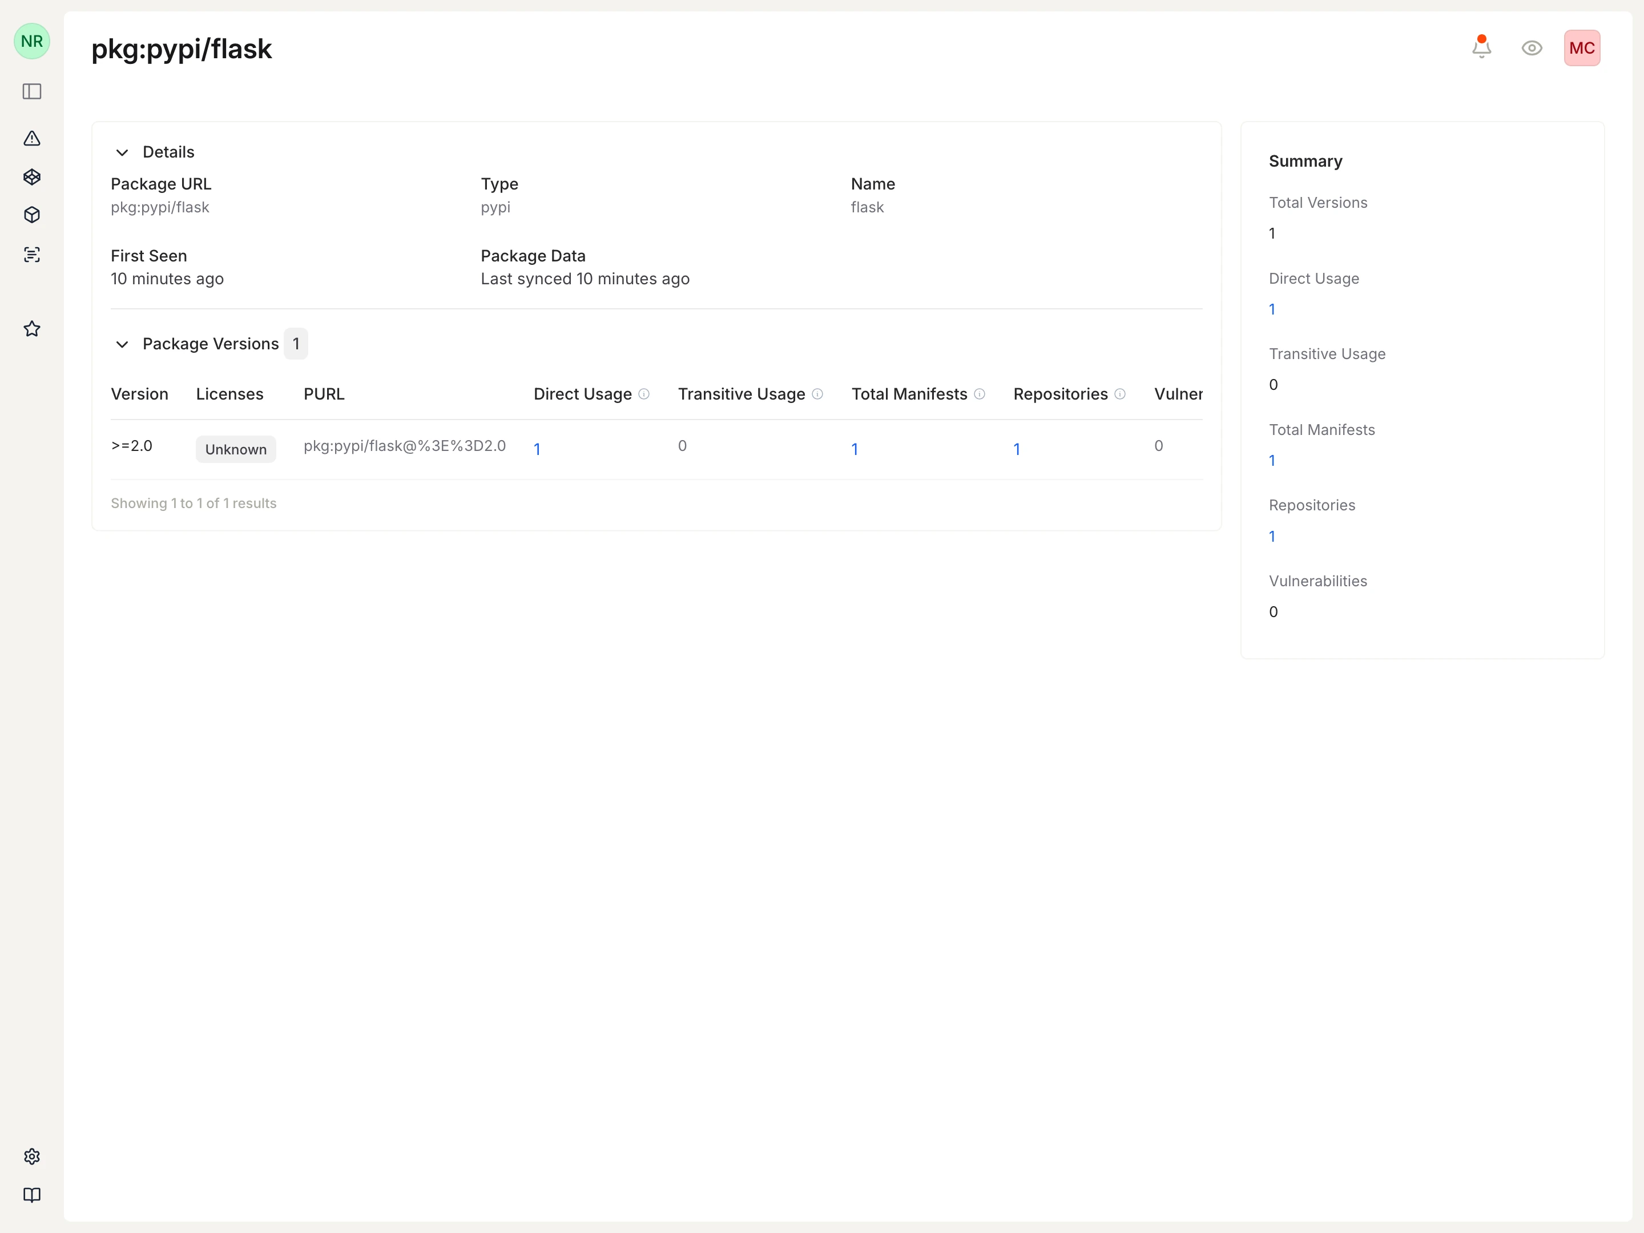
Task: Click PURL pkg:pypi/flask@%3E%3D2.0 cell
Action: [x=404, y=446]
